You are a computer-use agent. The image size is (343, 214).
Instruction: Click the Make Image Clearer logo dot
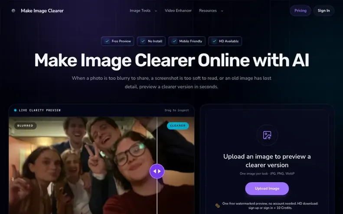[13, 11]
